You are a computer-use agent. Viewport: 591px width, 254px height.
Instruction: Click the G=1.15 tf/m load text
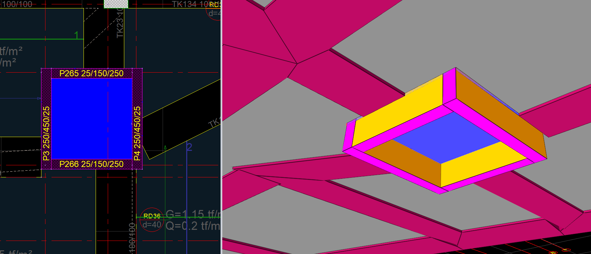click(193, 214)
